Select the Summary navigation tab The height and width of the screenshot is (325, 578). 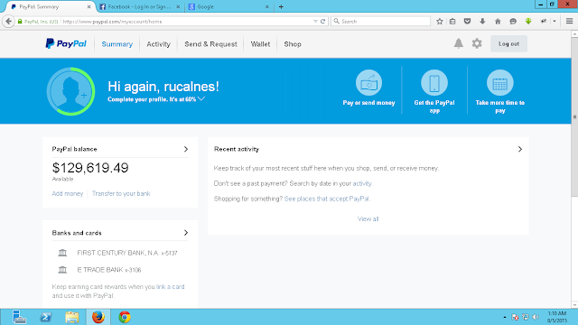117,44
